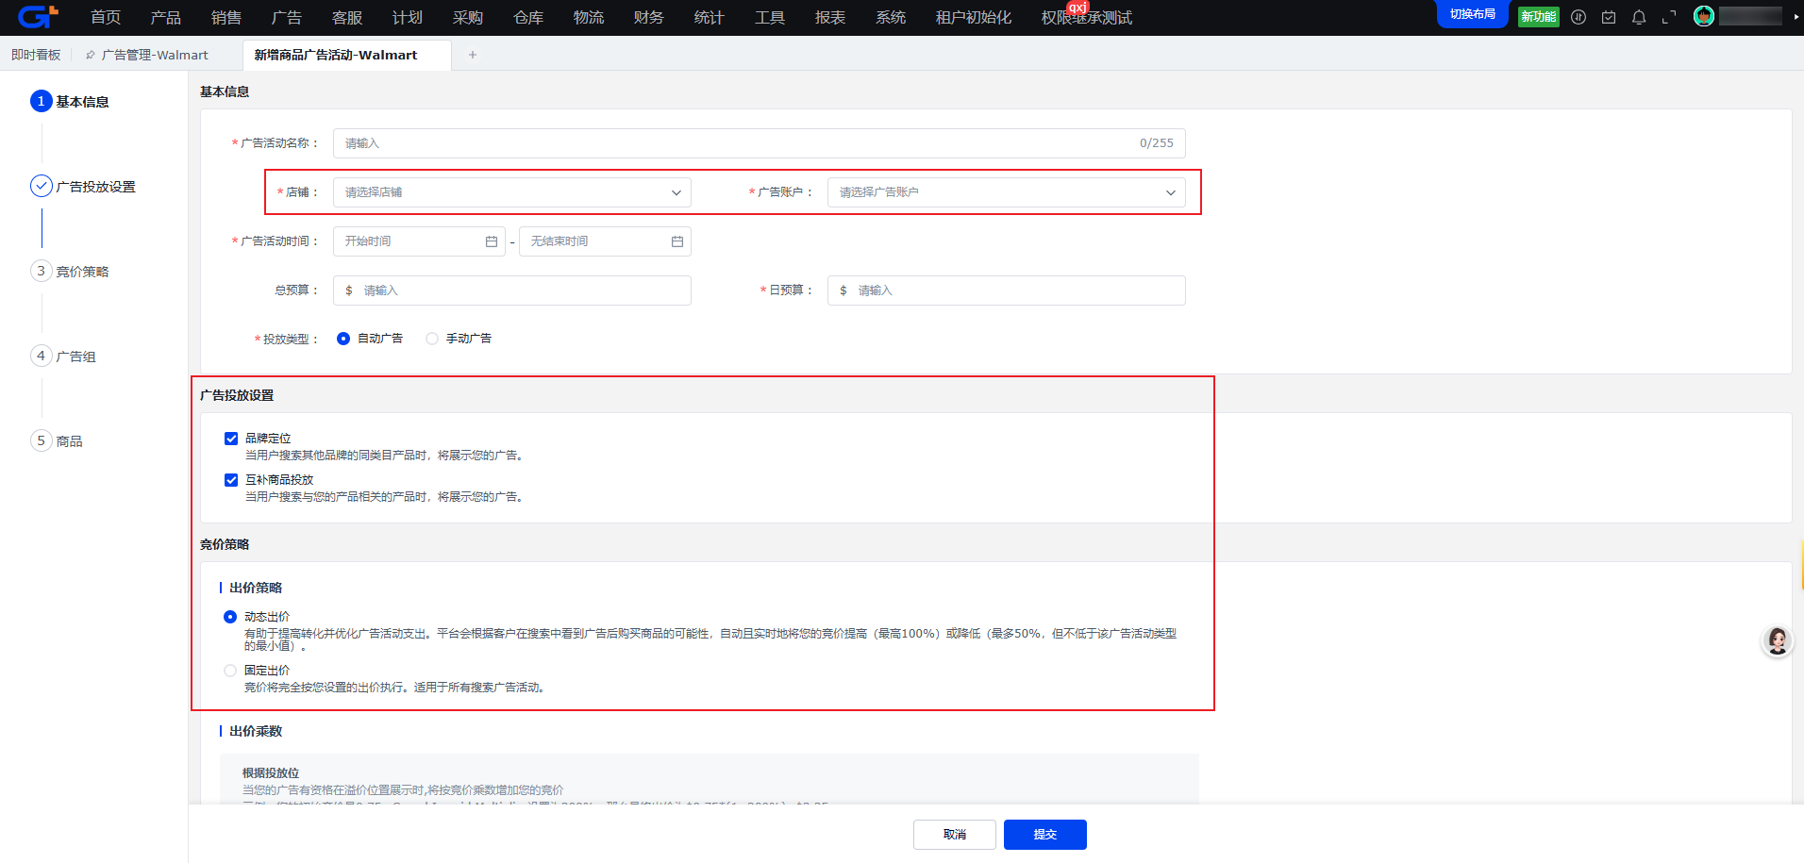Switch to 广告管理-Walmart tab

[155, 55]
